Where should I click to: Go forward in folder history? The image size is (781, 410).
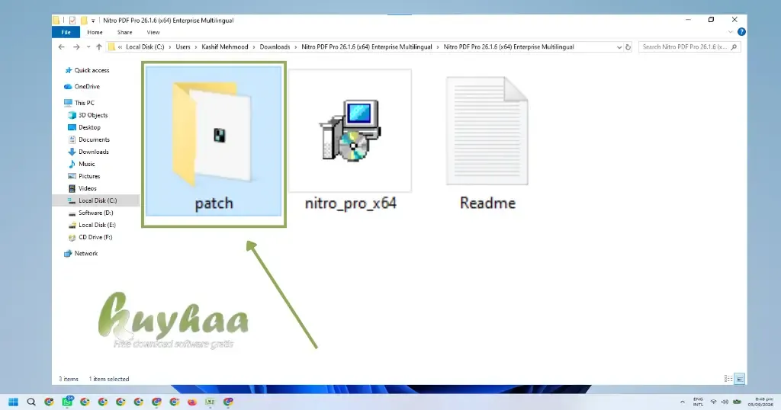click(76, 46)
